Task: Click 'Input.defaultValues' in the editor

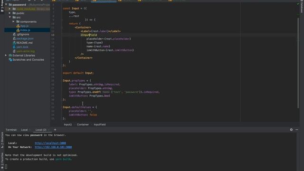Action: click(x=77, y=107)
